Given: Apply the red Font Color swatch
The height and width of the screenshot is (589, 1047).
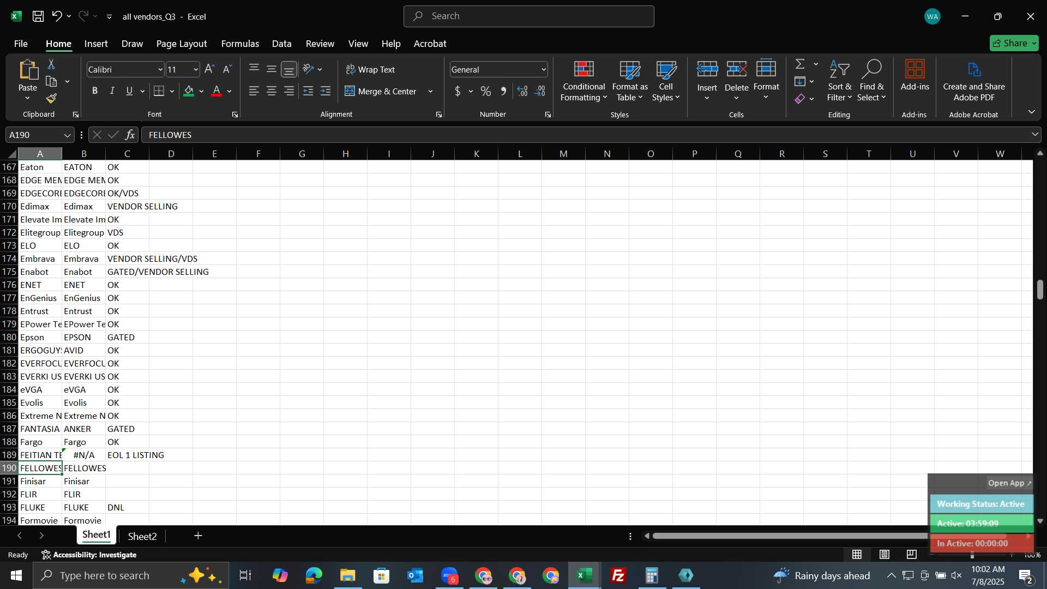Looking at the screenshot, I should point(216,91).
